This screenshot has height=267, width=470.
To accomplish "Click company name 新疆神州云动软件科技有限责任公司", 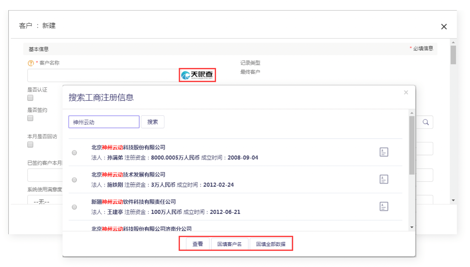I will [x=133, y=202].
